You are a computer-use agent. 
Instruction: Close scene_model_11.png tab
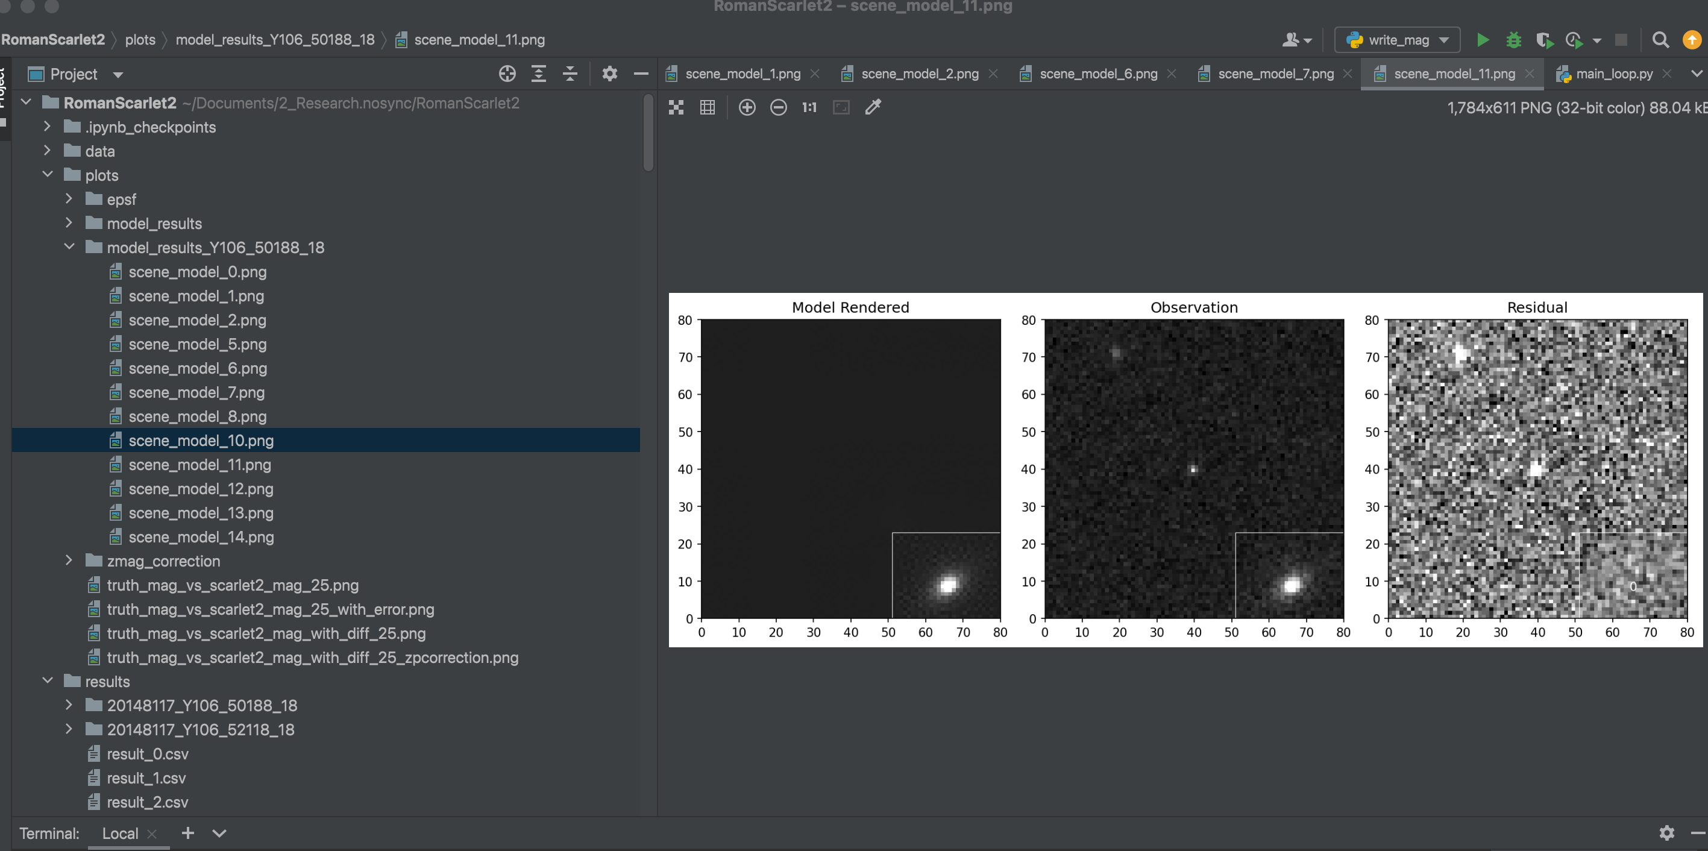tap(1530, 74)
